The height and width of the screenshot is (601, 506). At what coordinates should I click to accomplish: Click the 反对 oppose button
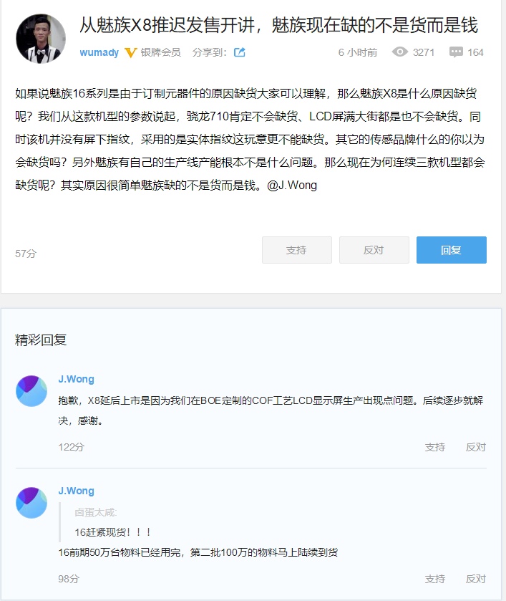pyautogui.click(x=374, y=250)
